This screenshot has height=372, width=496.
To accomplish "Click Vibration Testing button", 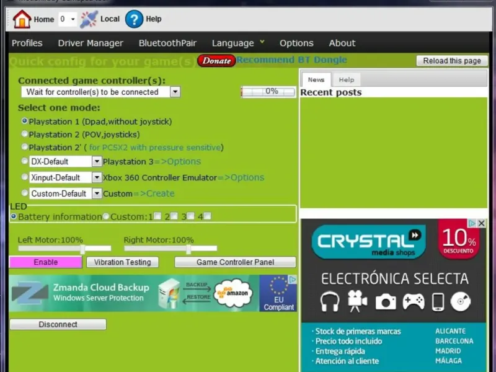I will [122, 262].
